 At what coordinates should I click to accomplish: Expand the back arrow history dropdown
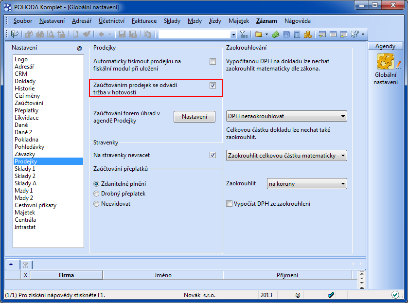tap(109, 34)
